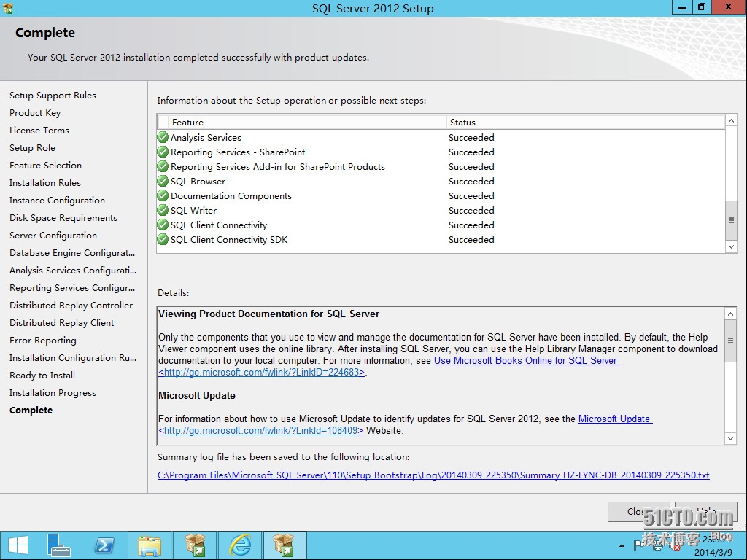This screenshot has height=560, width=747.
Task: Open Internet Explorer from the taskbar
Action: [x=241, y=545]
